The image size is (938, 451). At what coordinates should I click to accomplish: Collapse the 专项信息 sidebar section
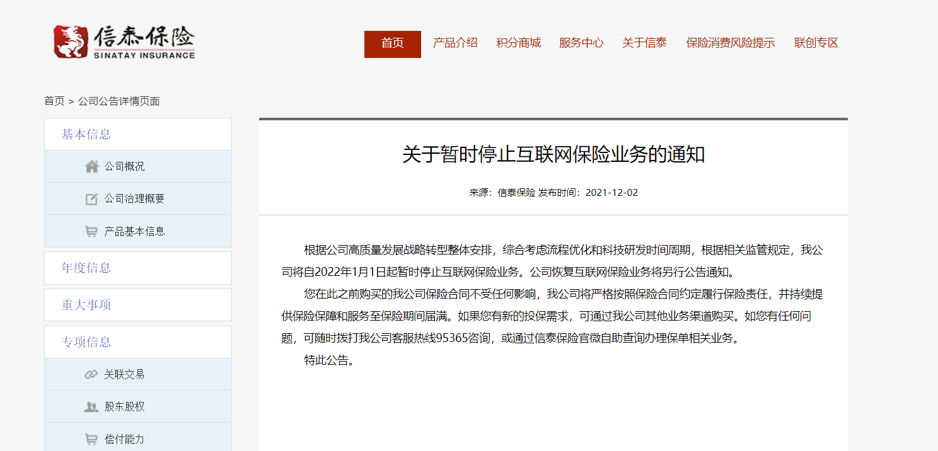[138, 342]
